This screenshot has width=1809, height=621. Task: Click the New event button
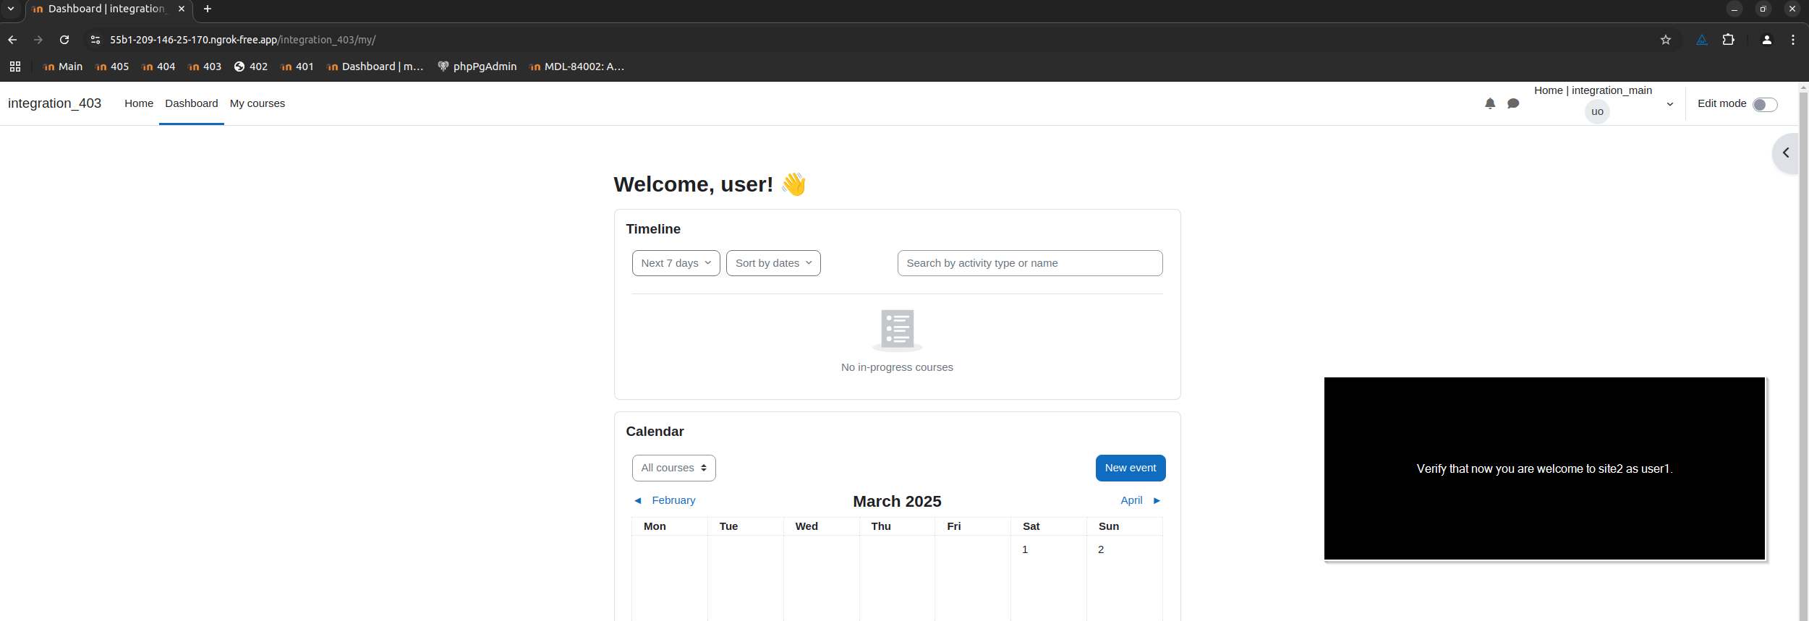pos(1131,468)
